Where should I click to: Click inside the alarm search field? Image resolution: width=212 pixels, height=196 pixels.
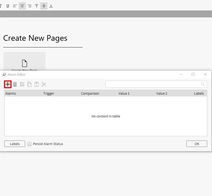coord(152,84)
